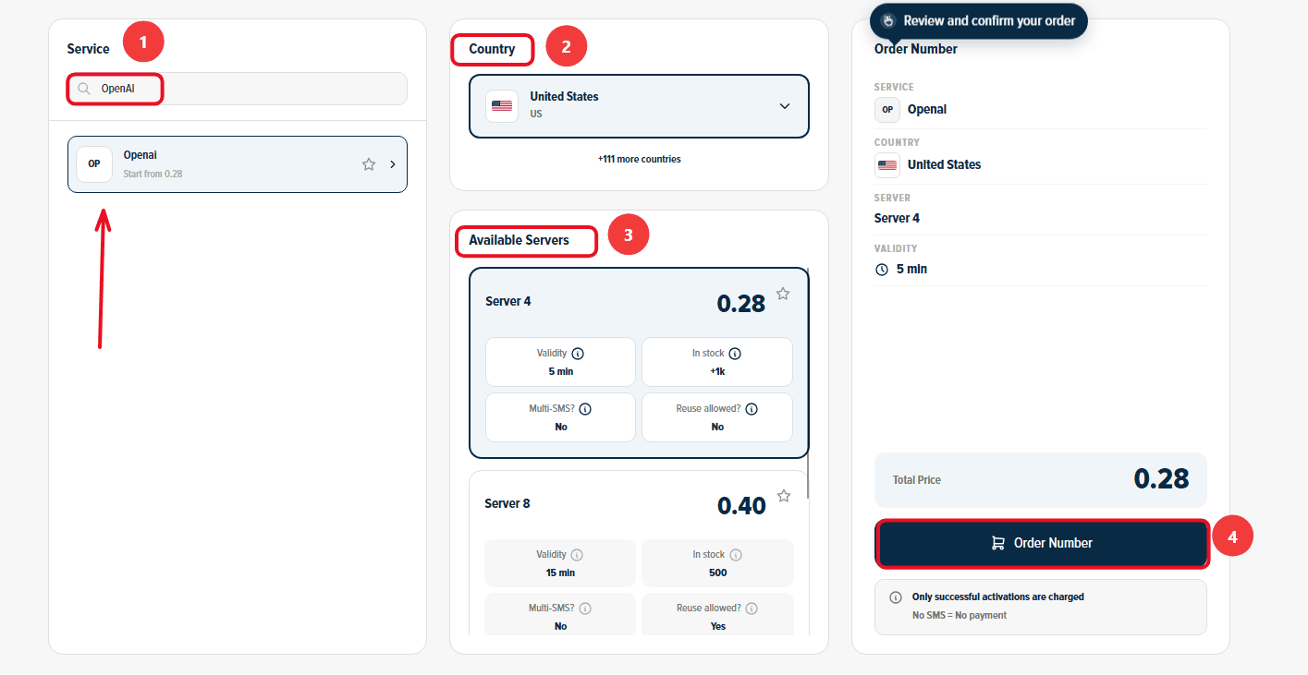Show info for Server 8 Reuse allowed
Screen dimensions: 1308x675
(x=752, y=609)
